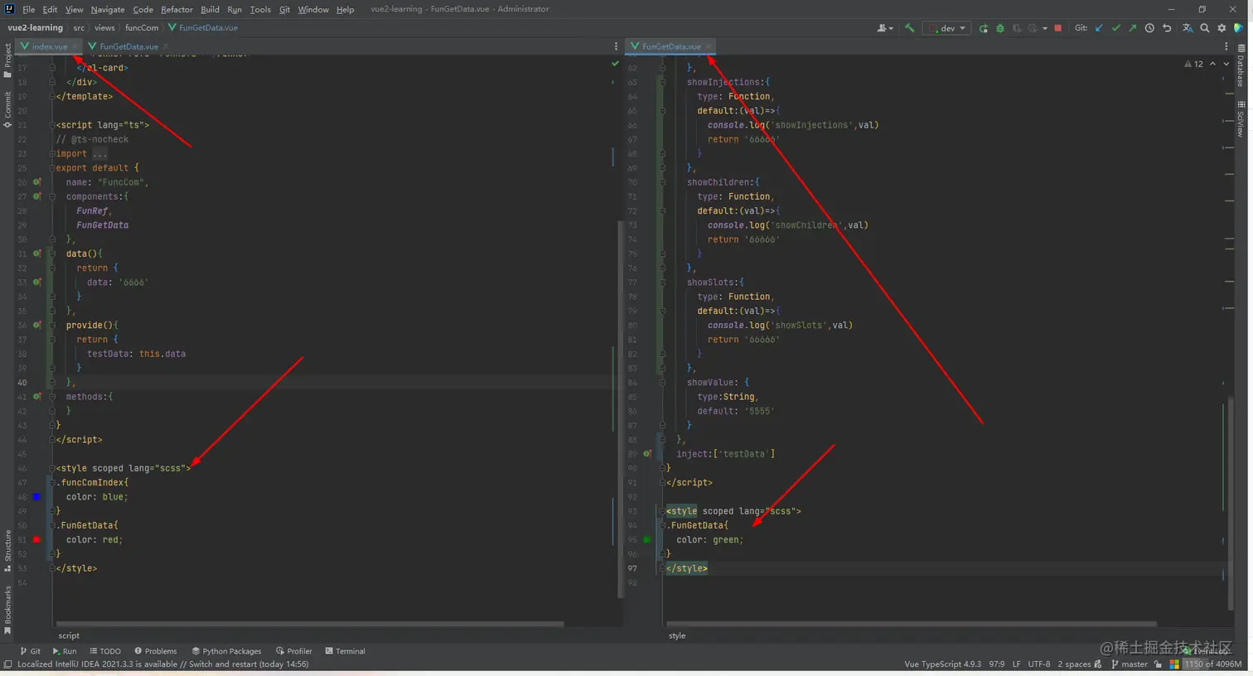Click the master Git branch widget
This screenshot has height=676, width=1253.
point(1130,664)
